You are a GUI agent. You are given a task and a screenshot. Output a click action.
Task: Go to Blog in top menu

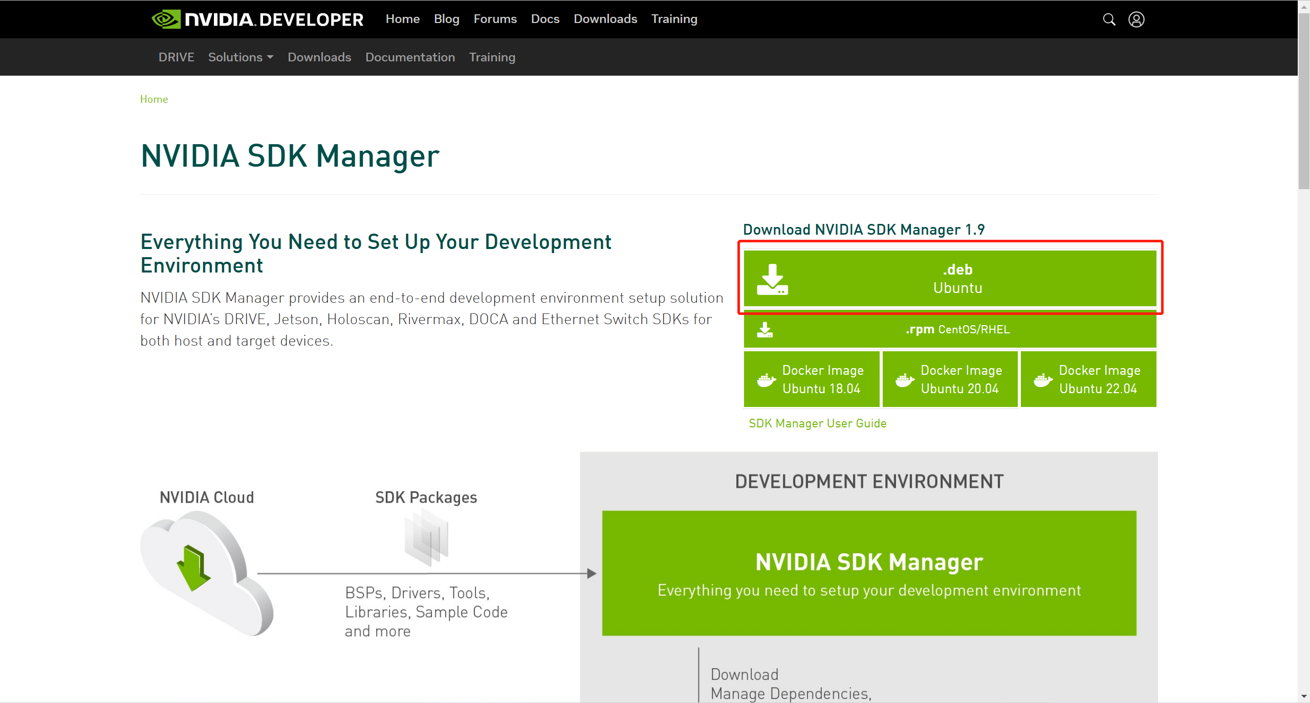click(x=446, y=19)
